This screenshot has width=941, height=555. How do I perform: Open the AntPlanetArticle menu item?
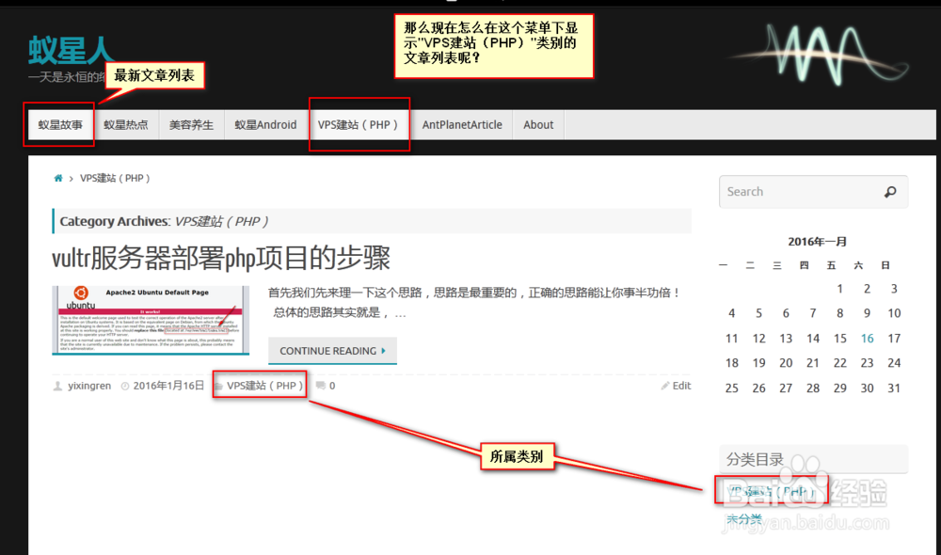462,124
